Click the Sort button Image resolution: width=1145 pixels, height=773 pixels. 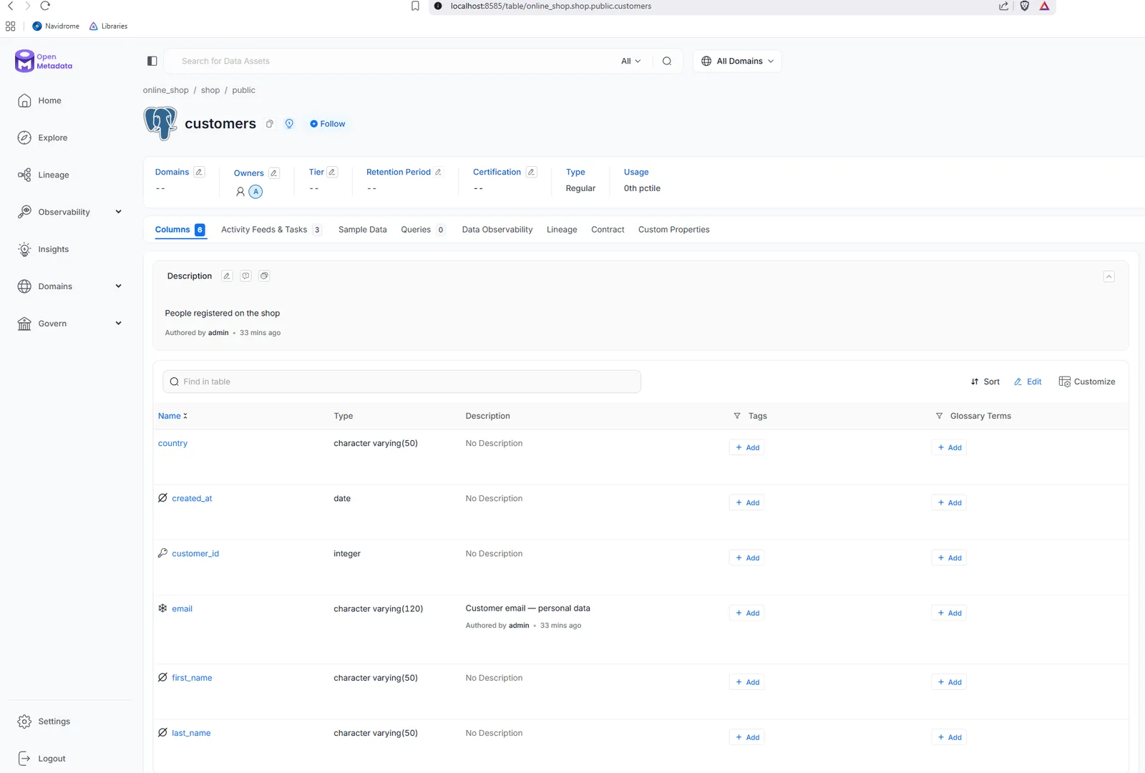[x=985, y=382]
